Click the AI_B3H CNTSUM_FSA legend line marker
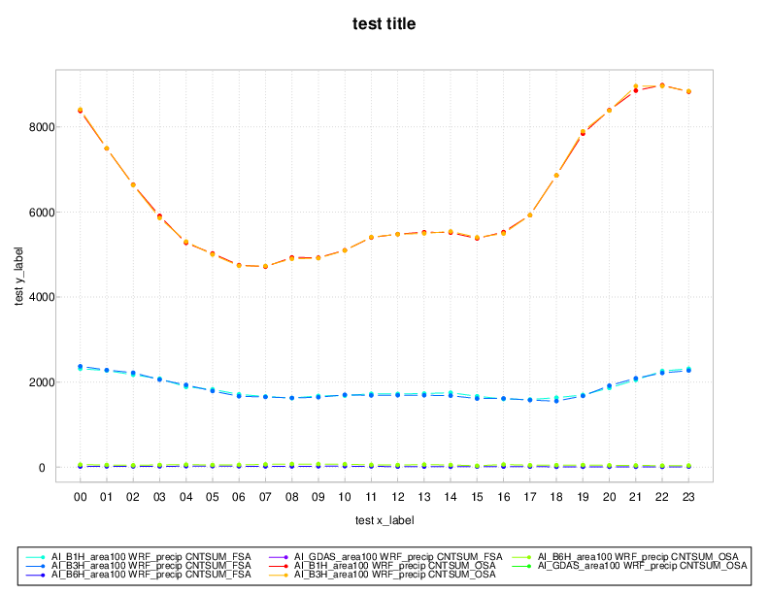 pos(37,565)
